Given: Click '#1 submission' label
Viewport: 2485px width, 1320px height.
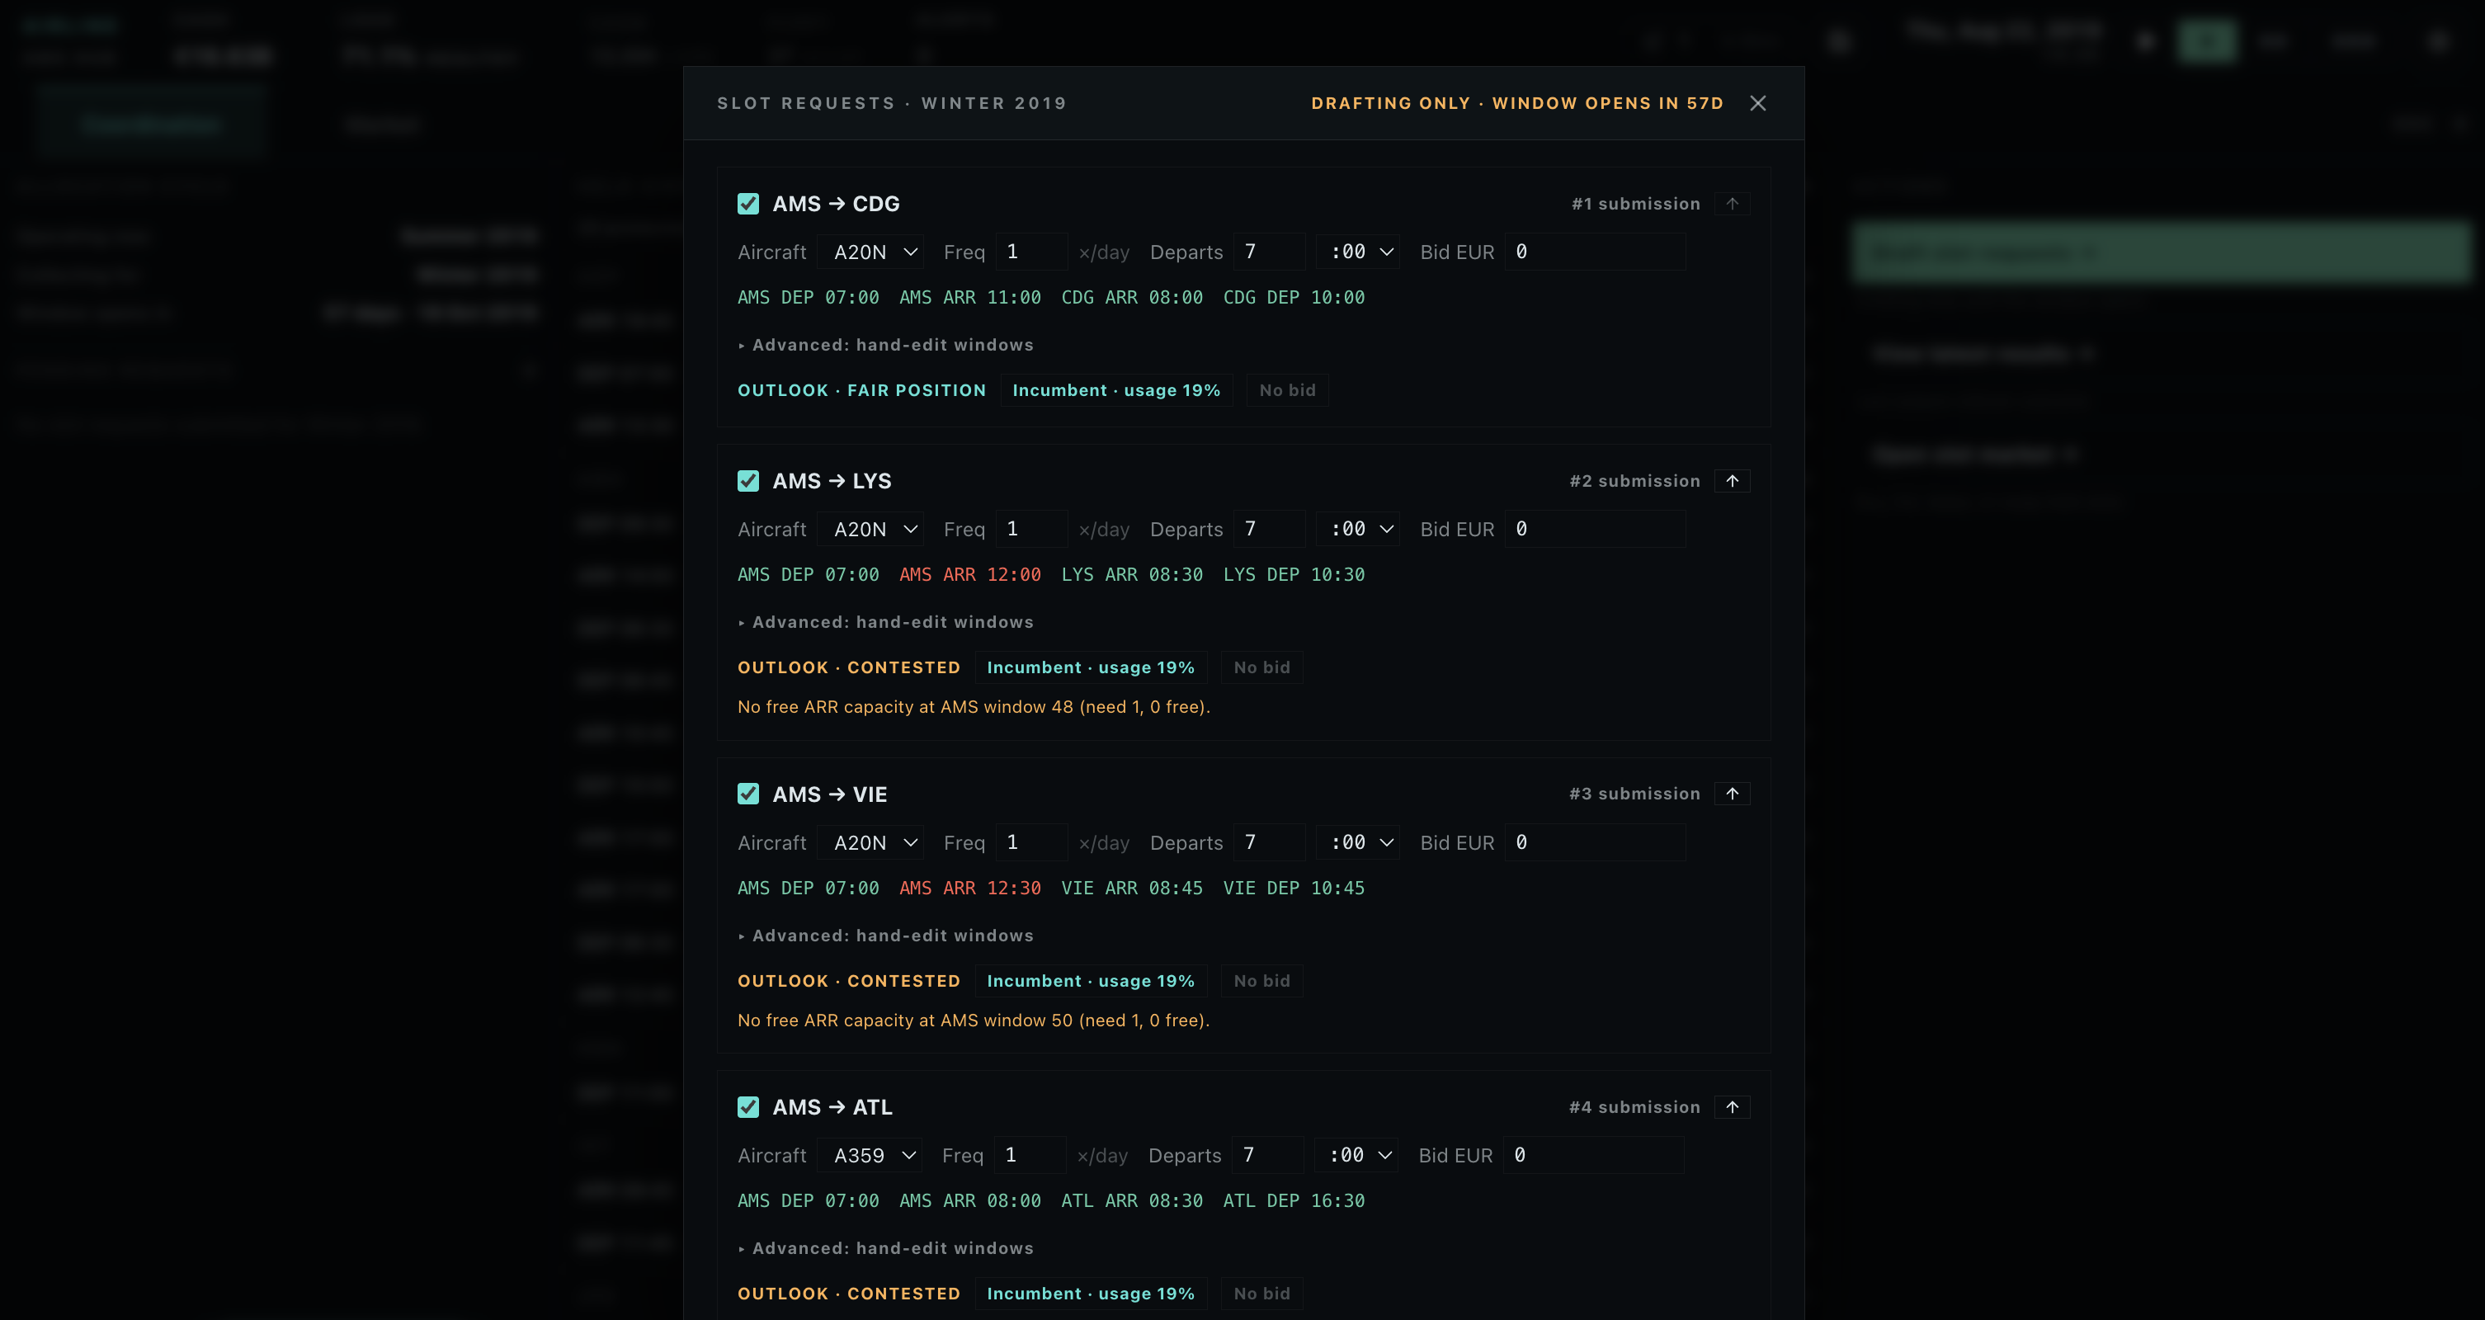Looking at the screenshot, I should (1635, 204).
